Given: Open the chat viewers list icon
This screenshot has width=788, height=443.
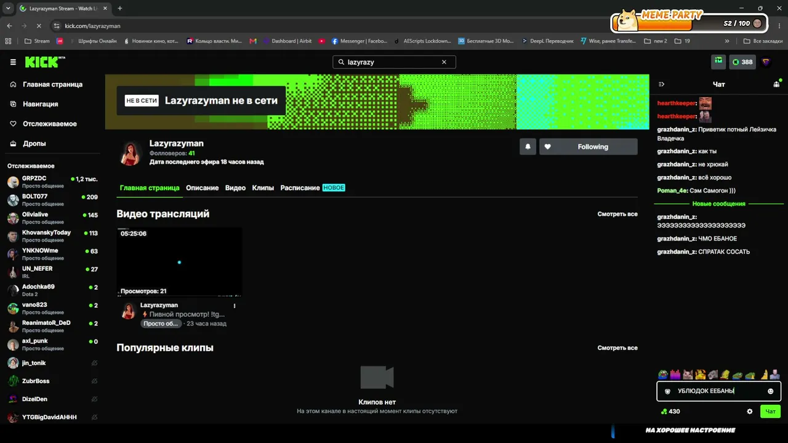Looking at the screenshot, I should point(777,84).
